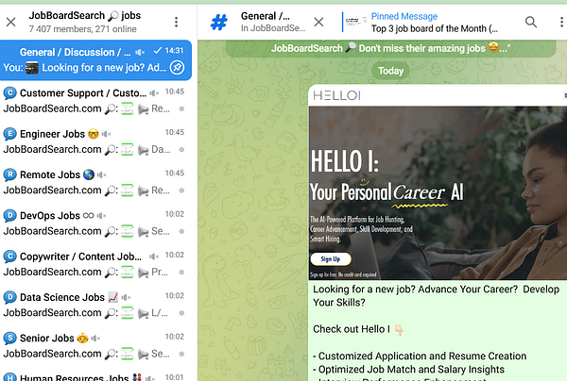Click muted icon beside Customer Support topic
The height and width of the screenshot is (381, 567).
coord(154,93)
